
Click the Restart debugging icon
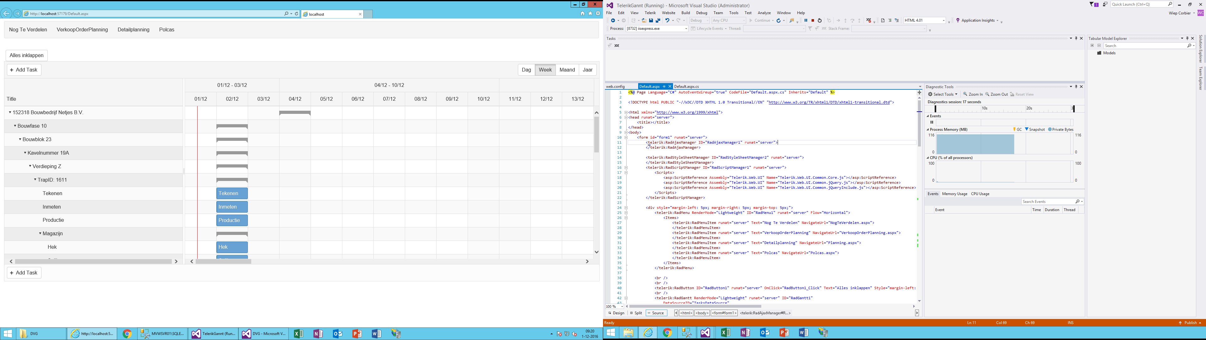coord(820,21)
